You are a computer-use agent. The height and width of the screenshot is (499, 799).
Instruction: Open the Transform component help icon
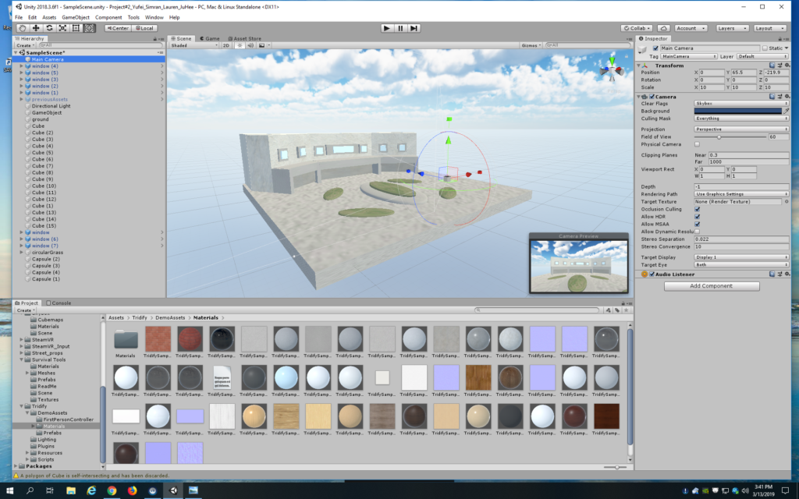[x=772, y=65]
